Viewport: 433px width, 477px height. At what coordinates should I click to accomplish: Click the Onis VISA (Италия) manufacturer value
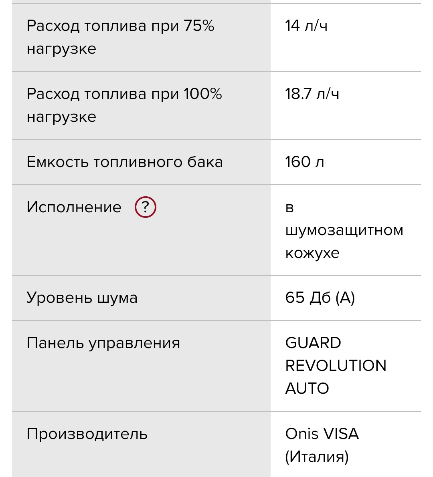322,445
